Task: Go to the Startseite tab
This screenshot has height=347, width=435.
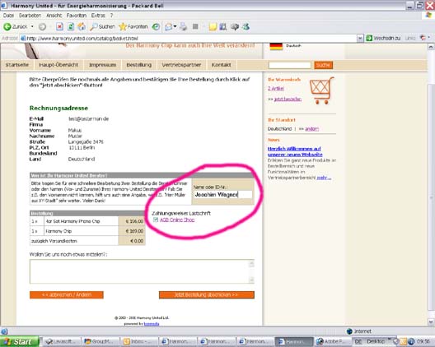Action: click(x=17, y=65)
